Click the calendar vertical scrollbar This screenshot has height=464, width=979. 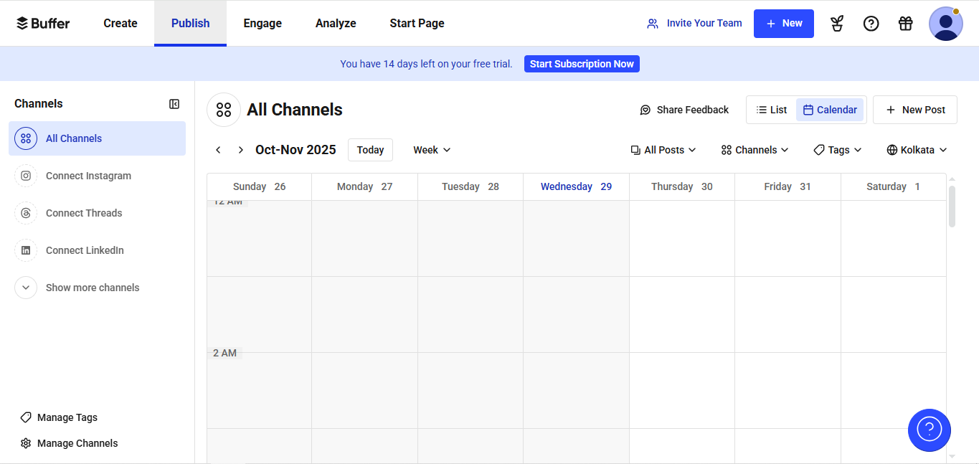[952, 207]
